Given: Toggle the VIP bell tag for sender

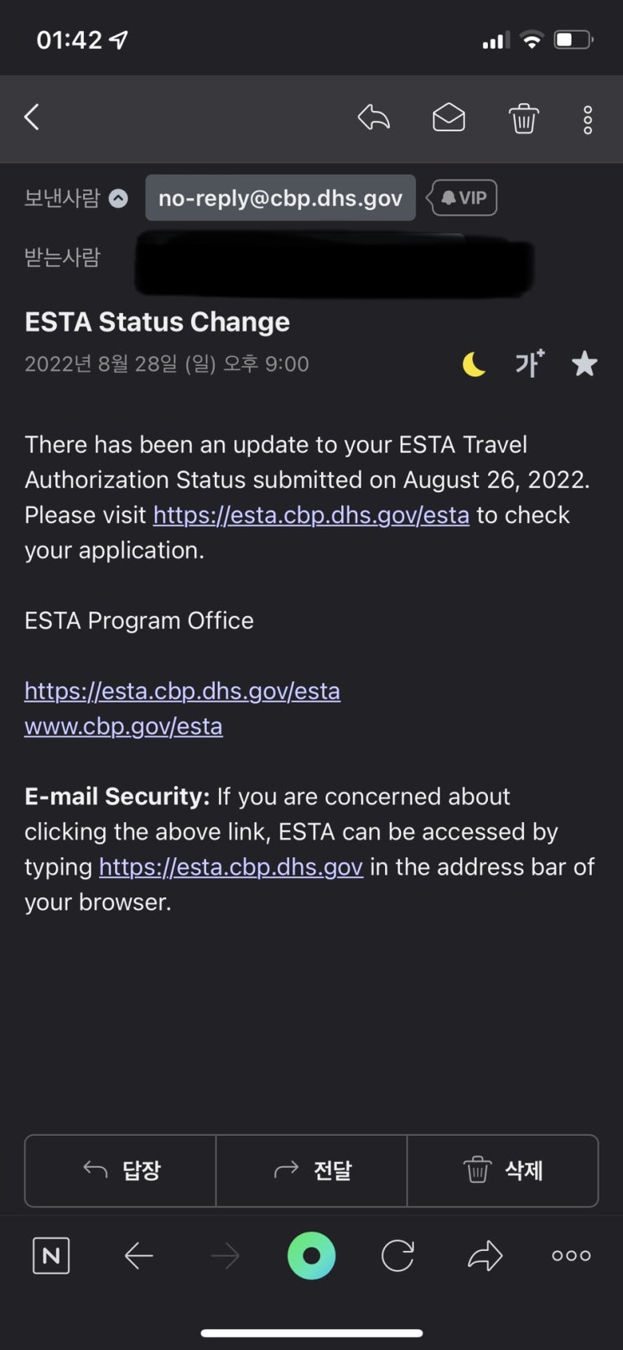Looking at the screenshot, I should tap(464, 198).
